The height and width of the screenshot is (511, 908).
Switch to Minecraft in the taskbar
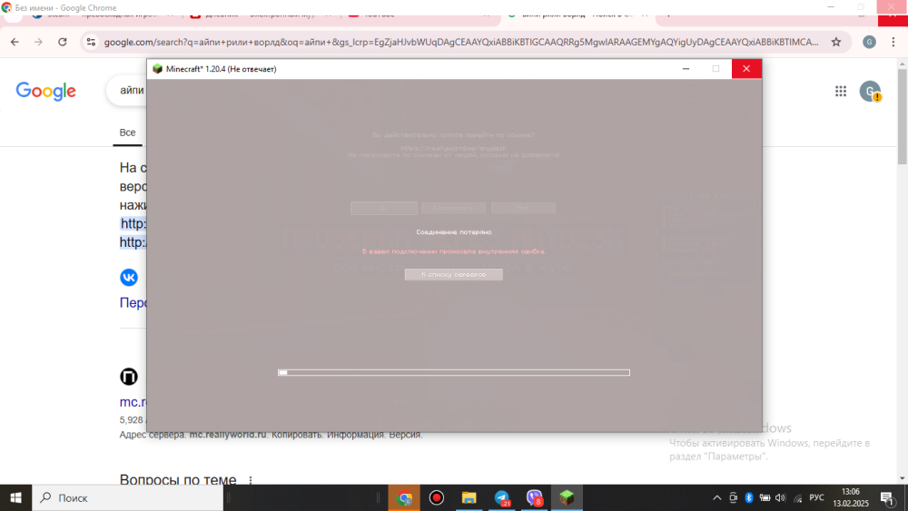point(567,497)
